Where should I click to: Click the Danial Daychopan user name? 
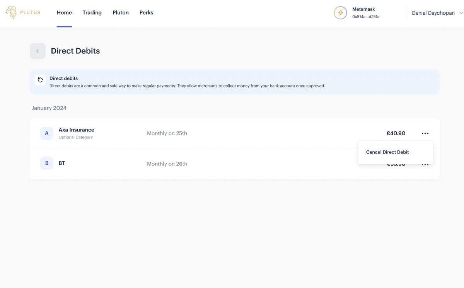point(433,13)
